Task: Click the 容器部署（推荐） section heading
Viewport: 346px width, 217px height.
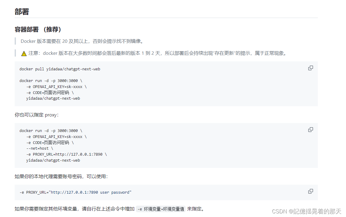Action: [x=37, y=30]
